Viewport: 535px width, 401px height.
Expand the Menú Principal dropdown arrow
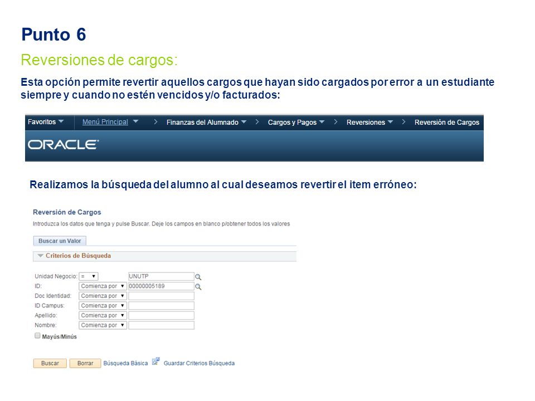pos(135,121)
